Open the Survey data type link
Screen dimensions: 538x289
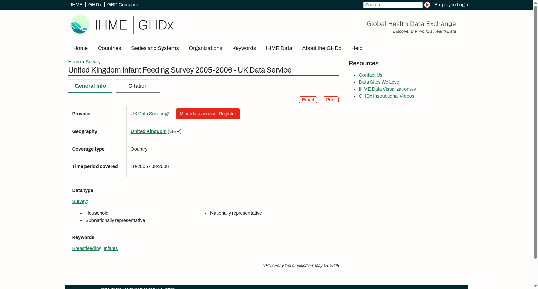[x=79, y=201]
